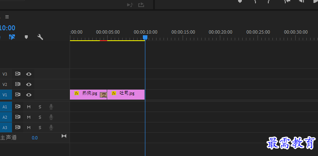
Task: Mute audio track A2
Action: pyautogui.click(x=29, y=117)
